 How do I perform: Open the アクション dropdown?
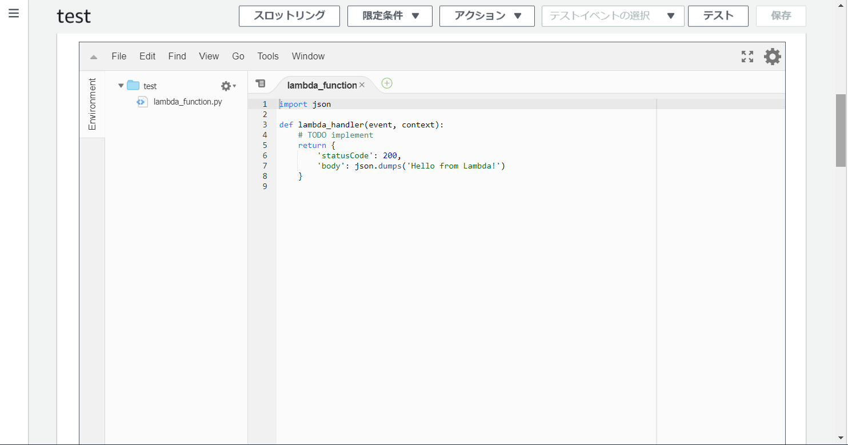click(x=487, y=16)
